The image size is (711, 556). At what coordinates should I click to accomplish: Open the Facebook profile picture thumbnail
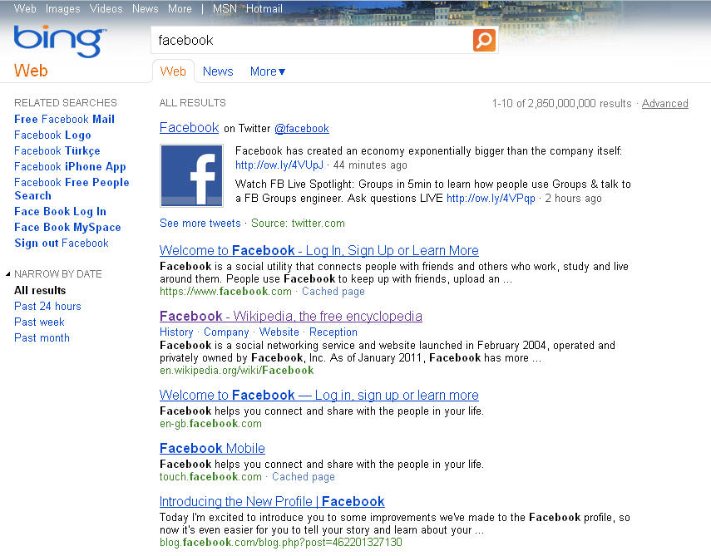coord(192,176)
